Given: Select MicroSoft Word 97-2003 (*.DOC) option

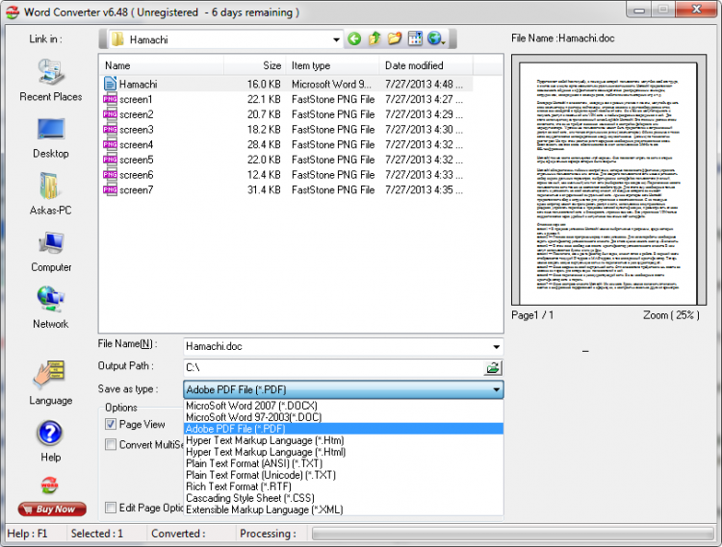Looking at the screenshot, I should pyautogui.click(x=343, y=417).
